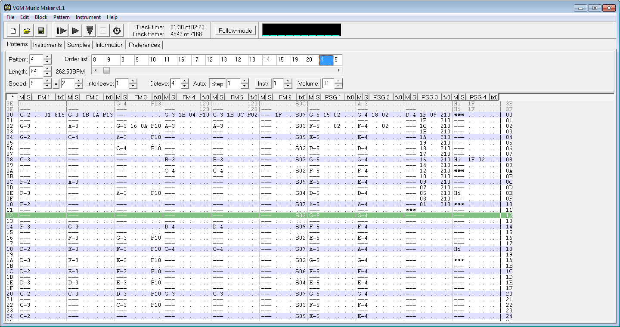The height and width of the screenshot is (327, 620).
Task: Click the record downward-triangle icon
Action: pyautogui.click(x=90, y=31)
